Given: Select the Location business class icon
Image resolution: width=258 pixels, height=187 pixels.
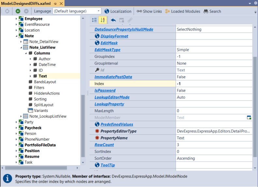Looking at the screenshot, I should (x=21, y=30).
